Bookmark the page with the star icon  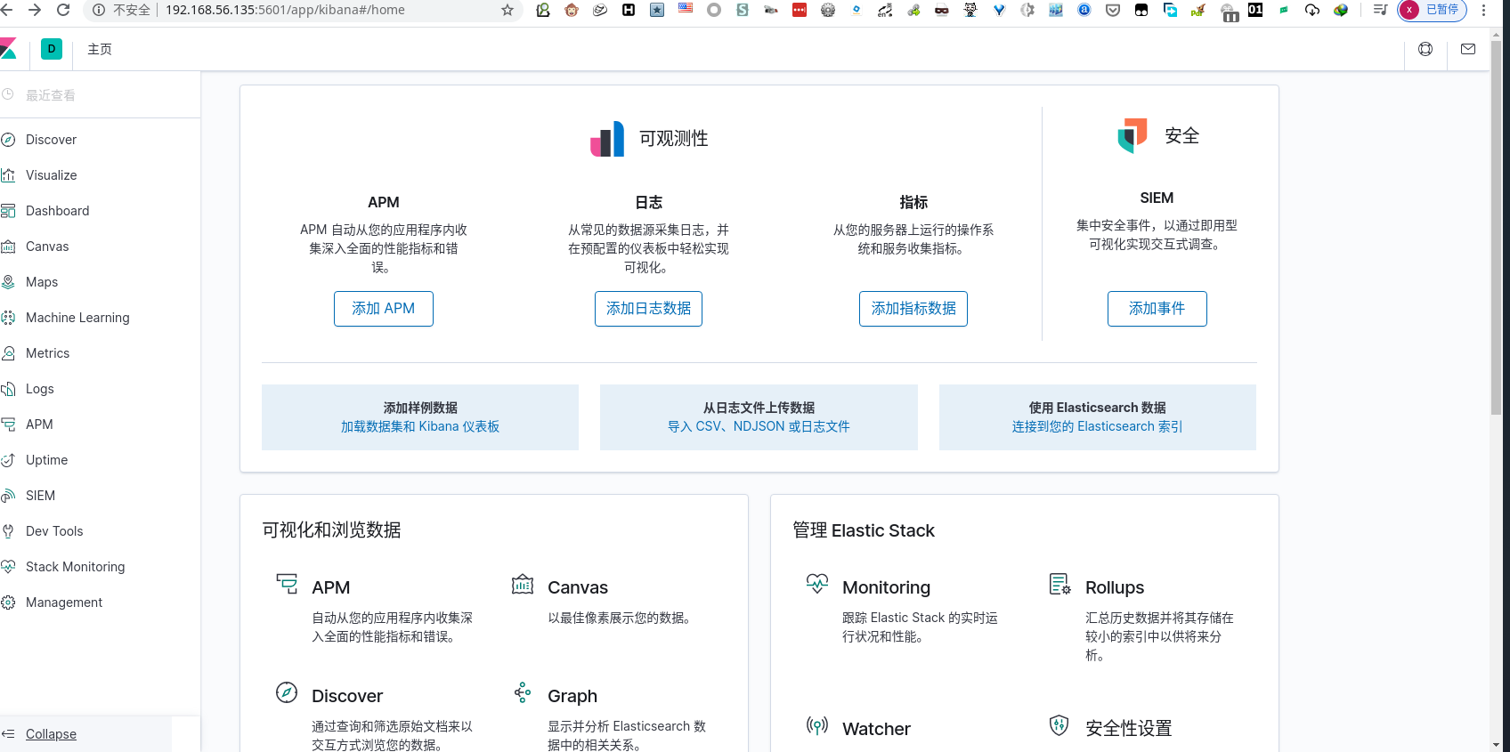(507, 10)
